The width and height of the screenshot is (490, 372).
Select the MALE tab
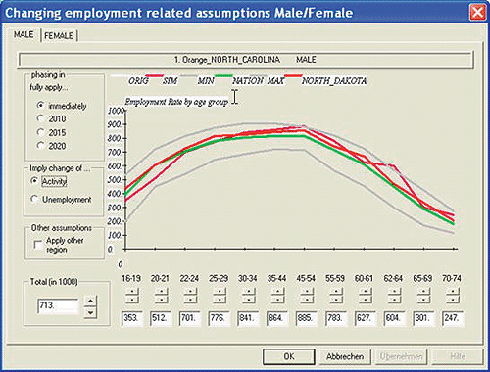(x=24, y=34)
